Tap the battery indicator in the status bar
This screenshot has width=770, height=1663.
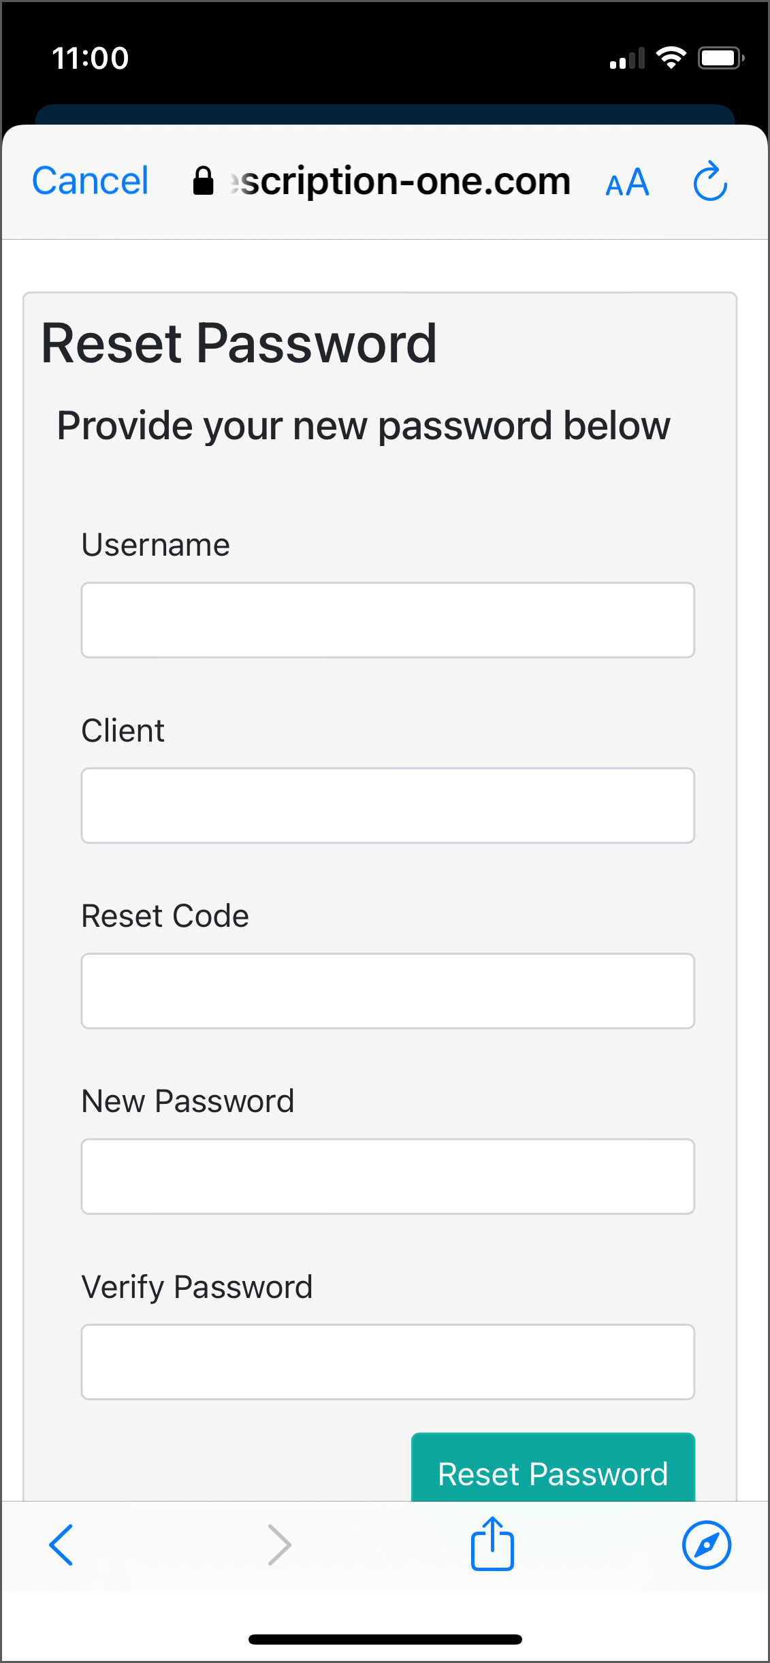pyautogui.click(x=721, y=58)
